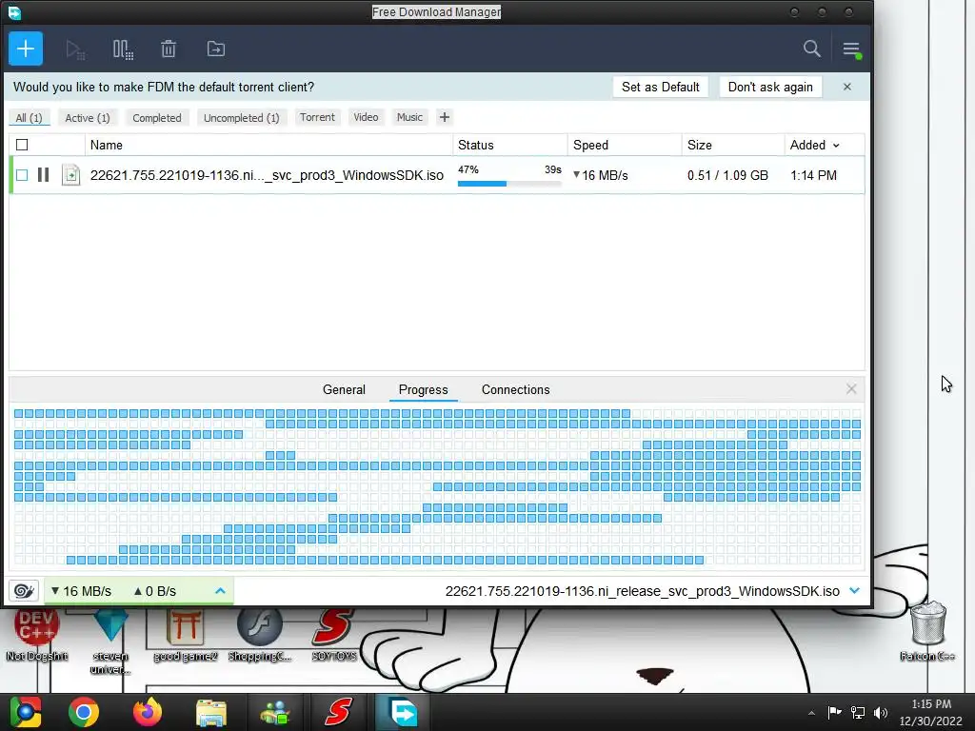Click the FDM app icon in title bar
The image size is (975, 731).
pyautogui.click(x=14, y=12)
